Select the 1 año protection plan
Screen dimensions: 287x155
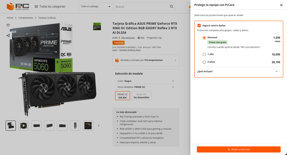204,55
